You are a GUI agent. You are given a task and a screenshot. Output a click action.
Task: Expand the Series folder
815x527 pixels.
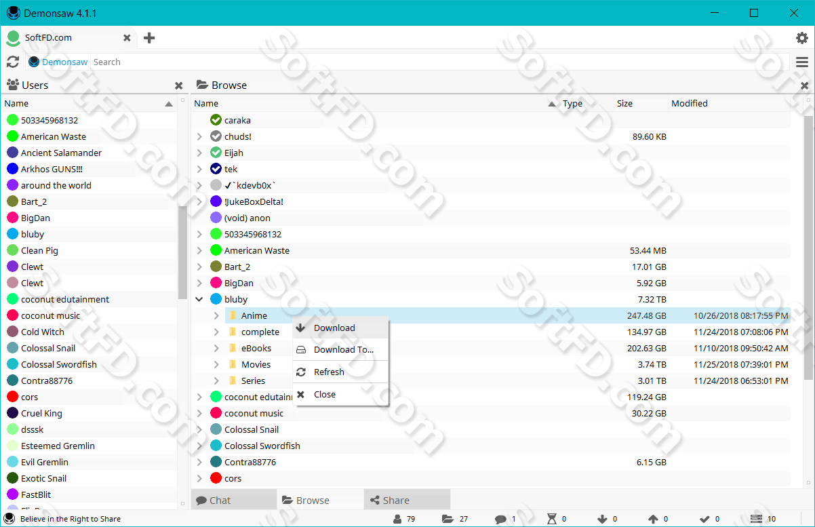[216, 380]
